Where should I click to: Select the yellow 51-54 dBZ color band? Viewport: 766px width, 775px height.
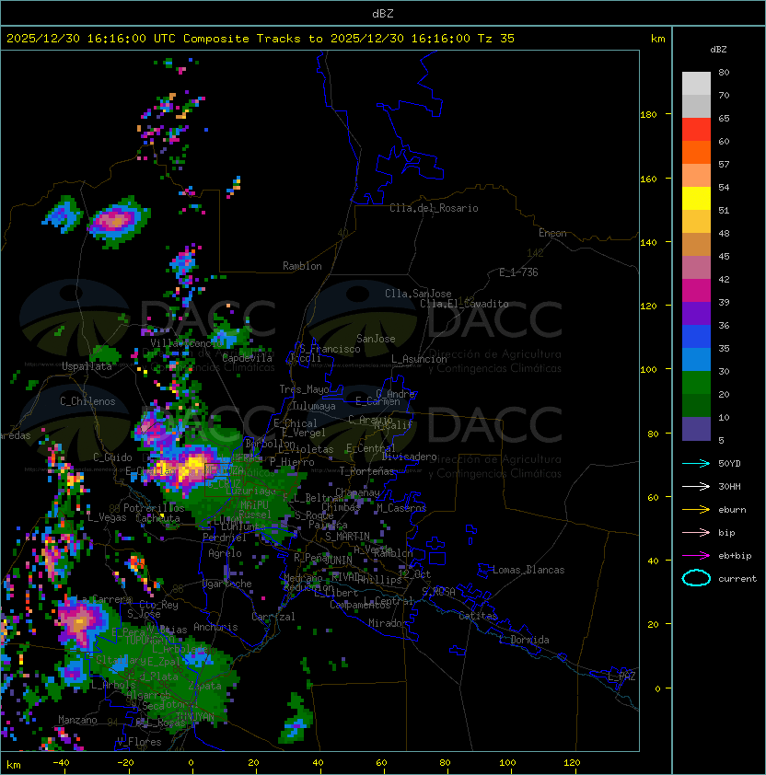[x=696, y=199]
